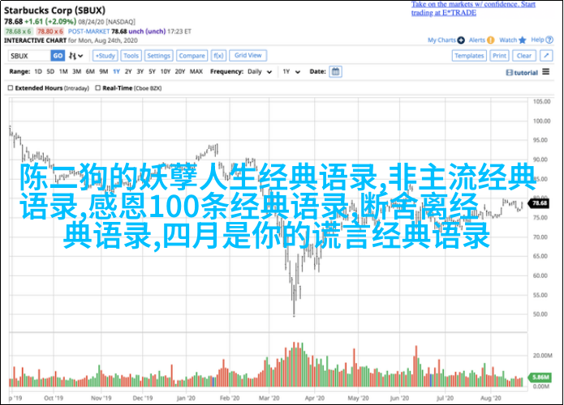Select the 1D range
This screenshot has width=564, height=405.
(x=38, y=72)
